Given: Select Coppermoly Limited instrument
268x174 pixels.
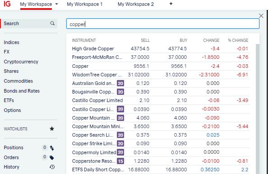Looking at the screenshot, I should pos(94,152).
